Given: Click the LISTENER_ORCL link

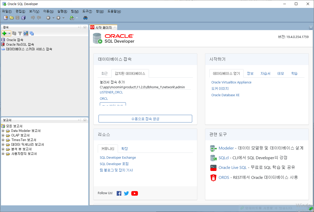Looking at the screenshot, I should click(x=111, y=92).
